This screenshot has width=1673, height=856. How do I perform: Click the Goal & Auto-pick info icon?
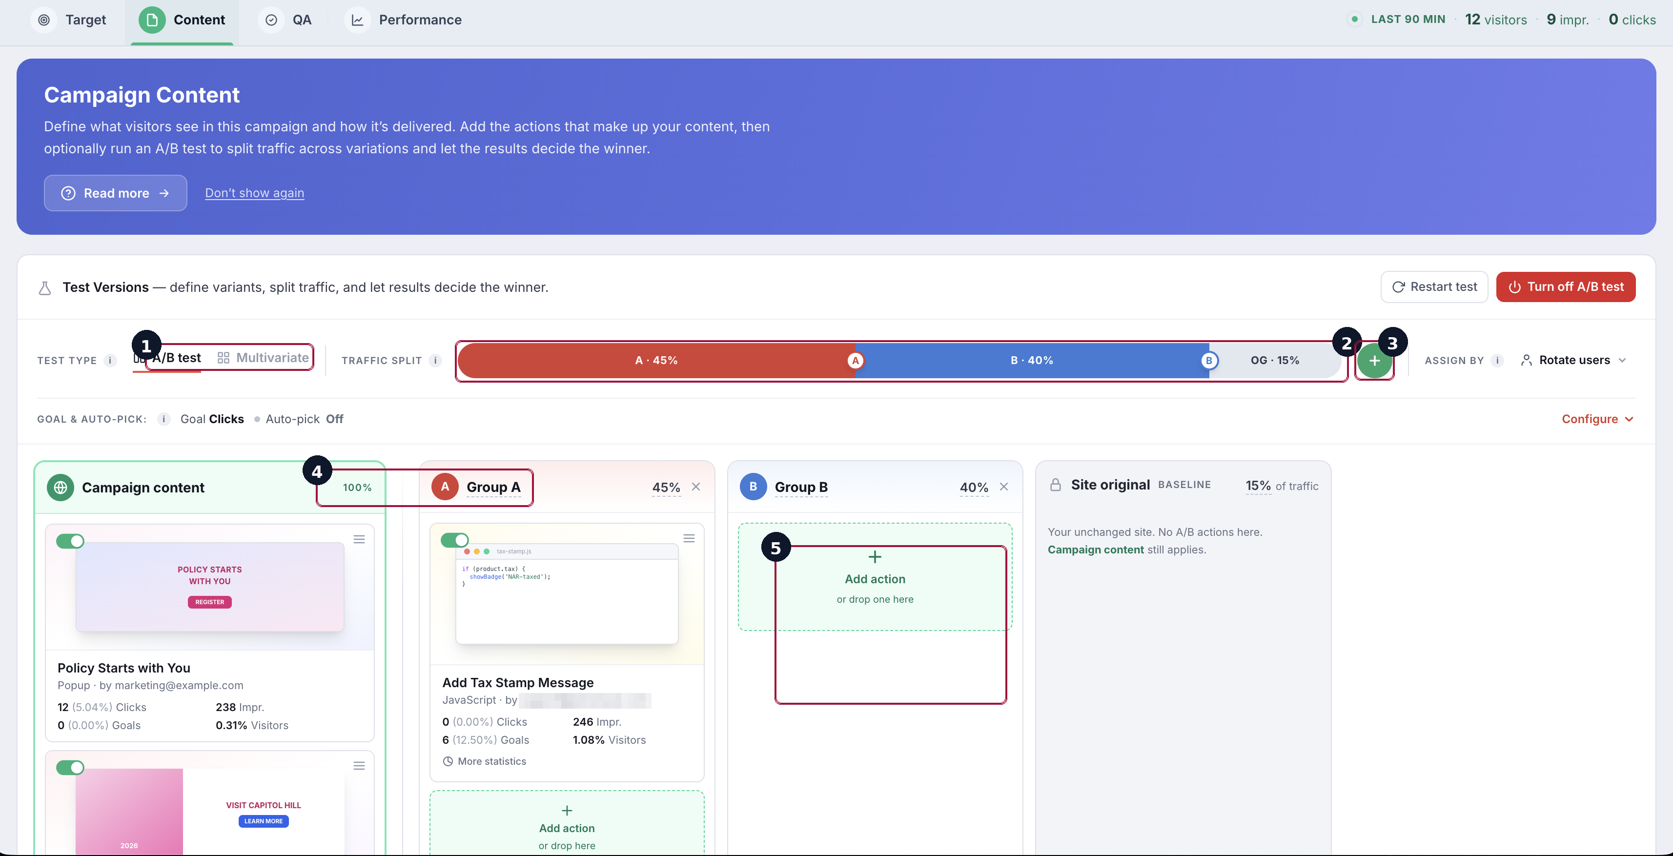click(x=163, y=419)
